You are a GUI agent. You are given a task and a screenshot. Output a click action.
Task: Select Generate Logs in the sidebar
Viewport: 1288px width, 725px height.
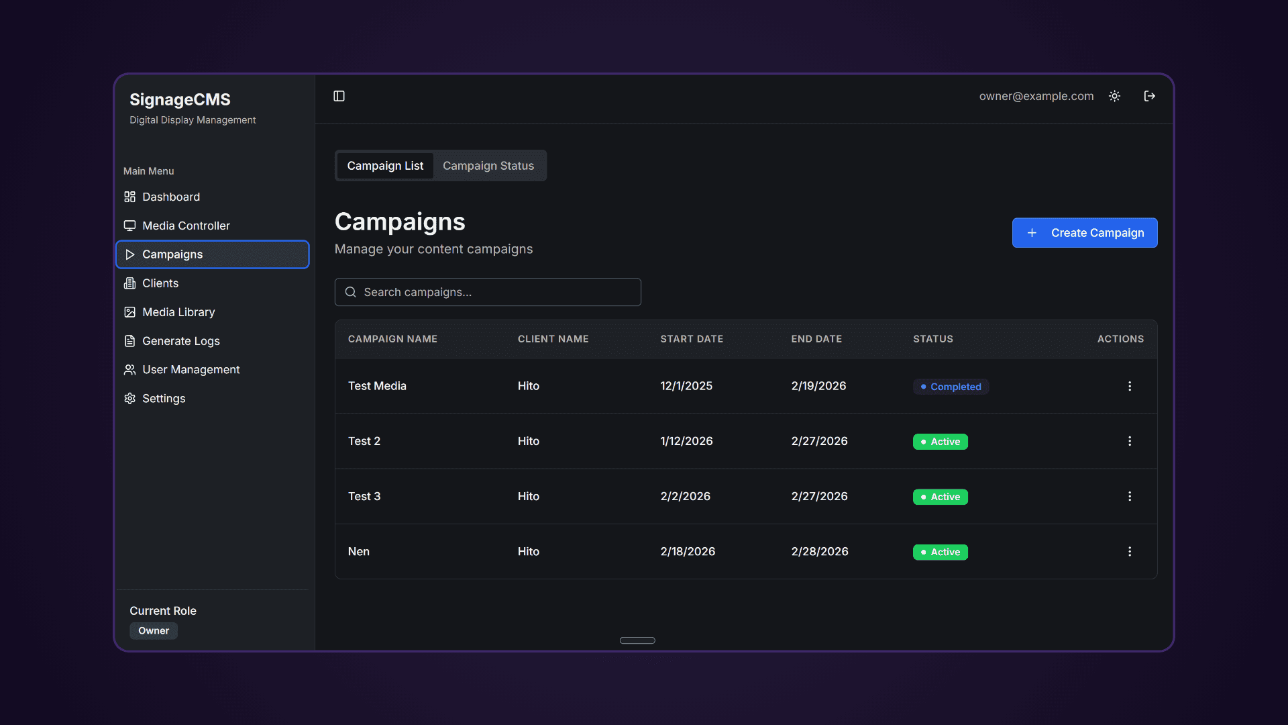[180, 341]
